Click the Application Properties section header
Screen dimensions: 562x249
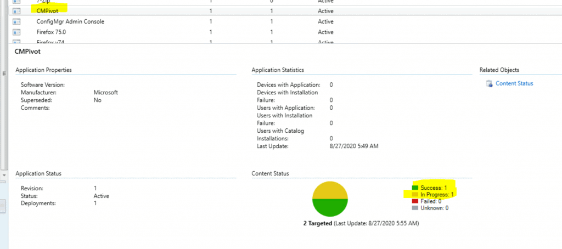click(x=43, y=70)
